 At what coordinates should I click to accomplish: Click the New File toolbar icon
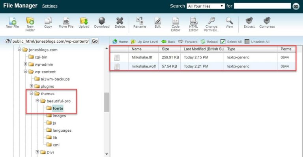12,21
